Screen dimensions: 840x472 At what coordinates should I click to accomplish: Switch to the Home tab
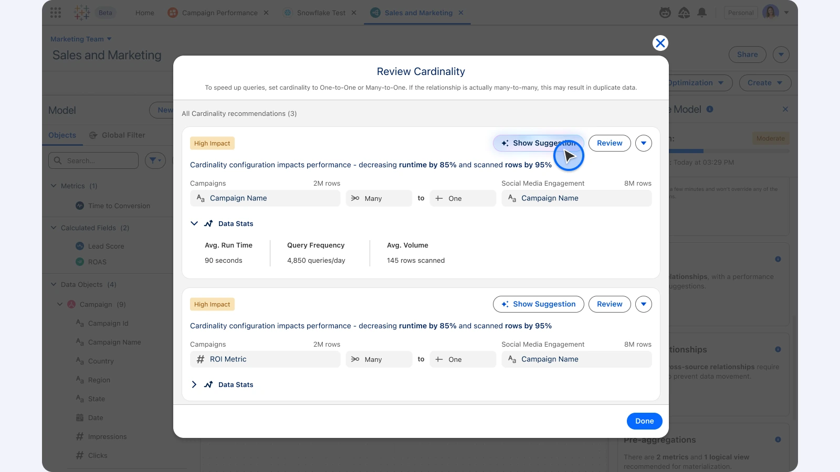click(145, 13)
